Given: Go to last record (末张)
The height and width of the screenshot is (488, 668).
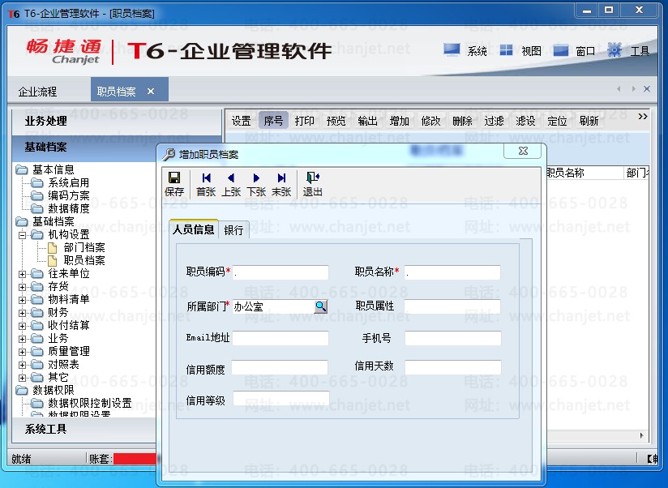Looking at the screenshot, I should point(281,184).
